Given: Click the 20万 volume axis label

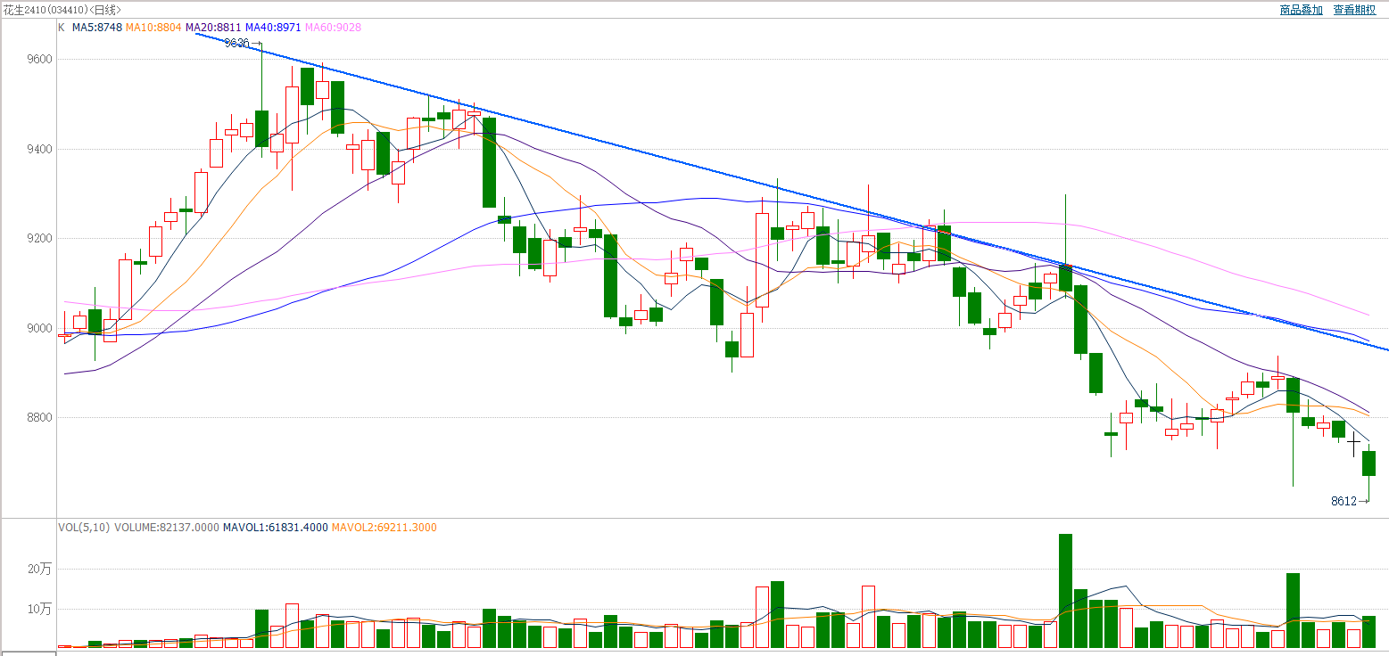Looking at the screenshot, I should pyautogui.click(x=41, y=569).
